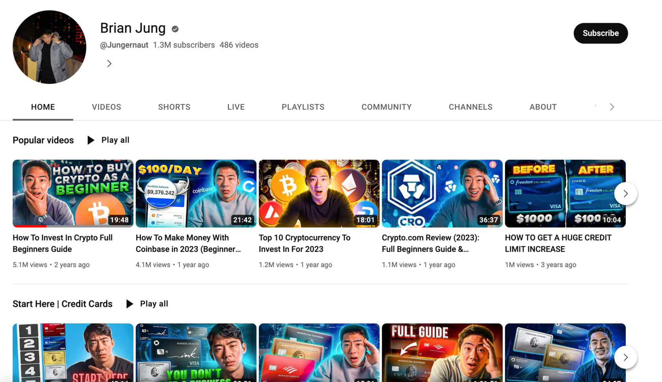662x382 pixels.
Task: Select the PLAYLISTS tab
Action: [x=303, y=107]
